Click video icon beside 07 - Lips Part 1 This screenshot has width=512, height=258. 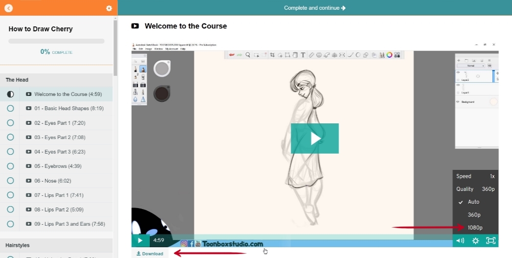click(x=29, y=195)
